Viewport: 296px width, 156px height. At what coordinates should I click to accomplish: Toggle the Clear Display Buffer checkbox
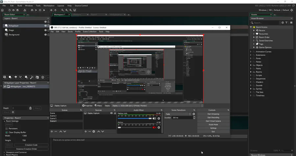click(7, 132)
